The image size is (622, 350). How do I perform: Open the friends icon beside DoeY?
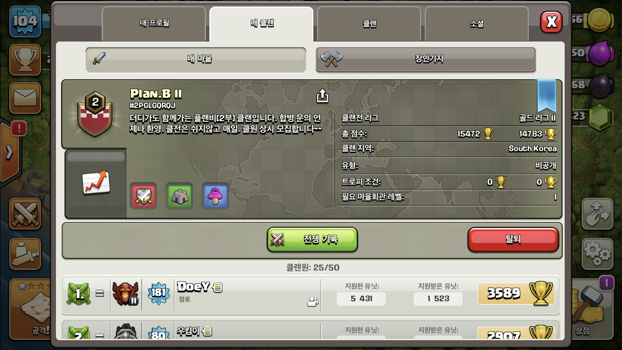tap(312, 302)
